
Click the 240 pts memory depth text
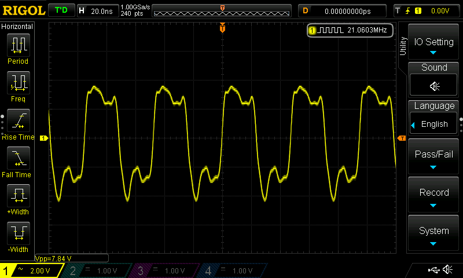point(132,13)
